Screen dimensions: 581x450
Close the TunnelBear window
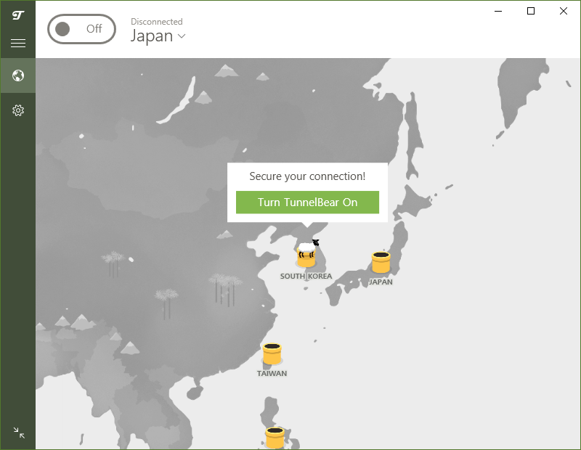click(x=564, y=11)
